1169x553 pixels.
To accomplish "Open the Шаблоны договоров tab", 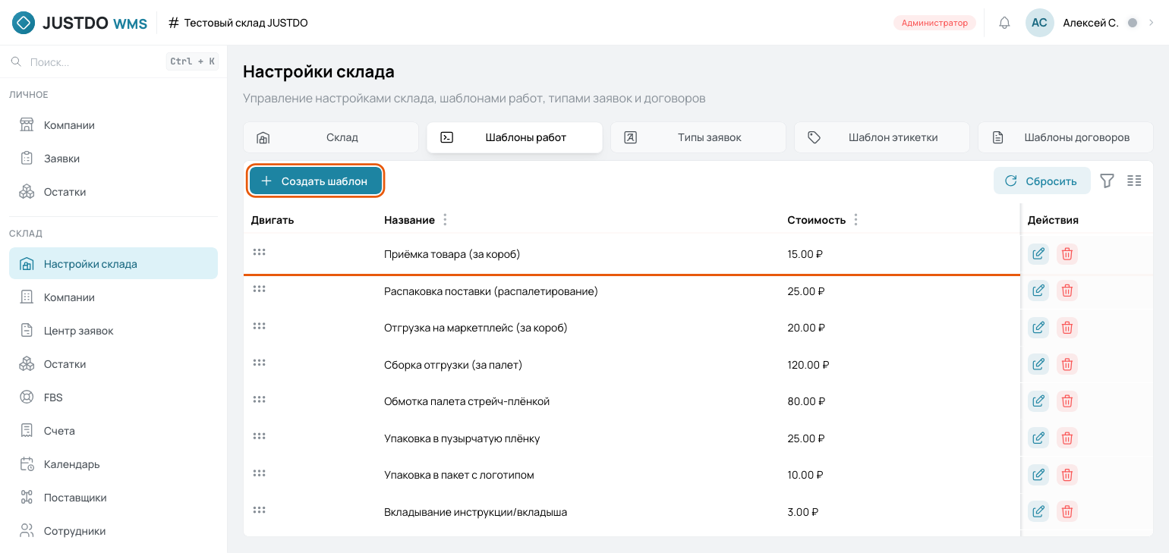I will tap(1066, 137).
